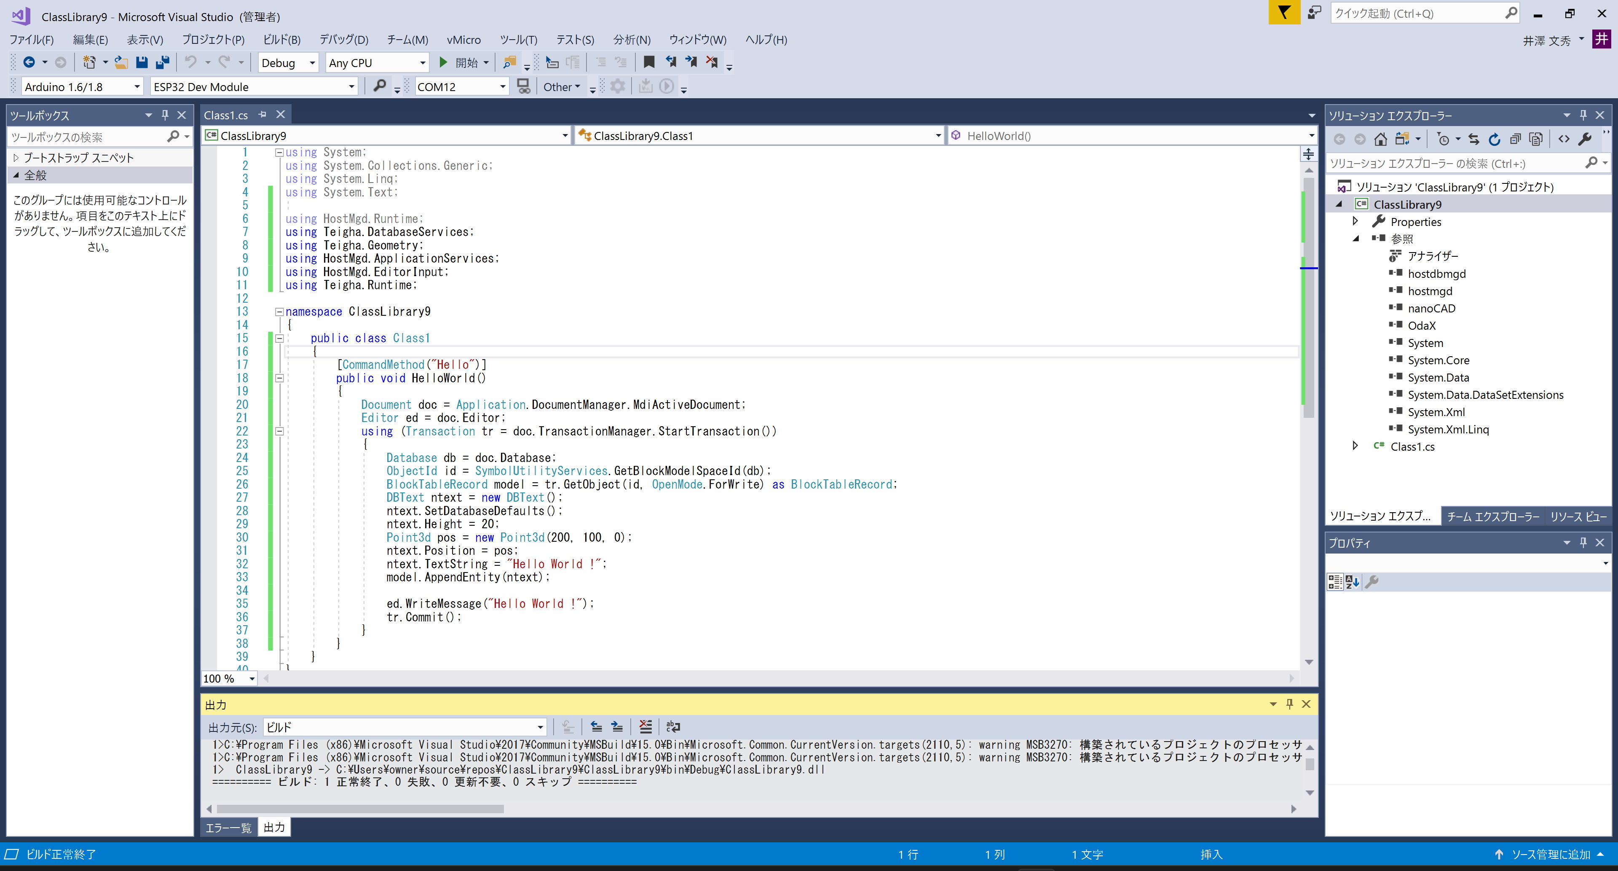Click the Property Pages wrench in Properties panel

point(1372,582)
